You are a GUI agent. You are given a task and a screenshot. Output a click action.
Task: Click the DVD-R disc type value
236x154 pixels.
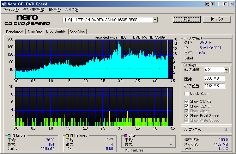tap(205, 42)
